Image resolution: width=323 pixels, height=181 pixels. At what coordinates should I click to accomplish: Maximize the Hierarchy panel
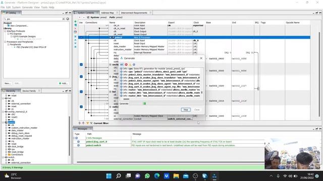70,91
